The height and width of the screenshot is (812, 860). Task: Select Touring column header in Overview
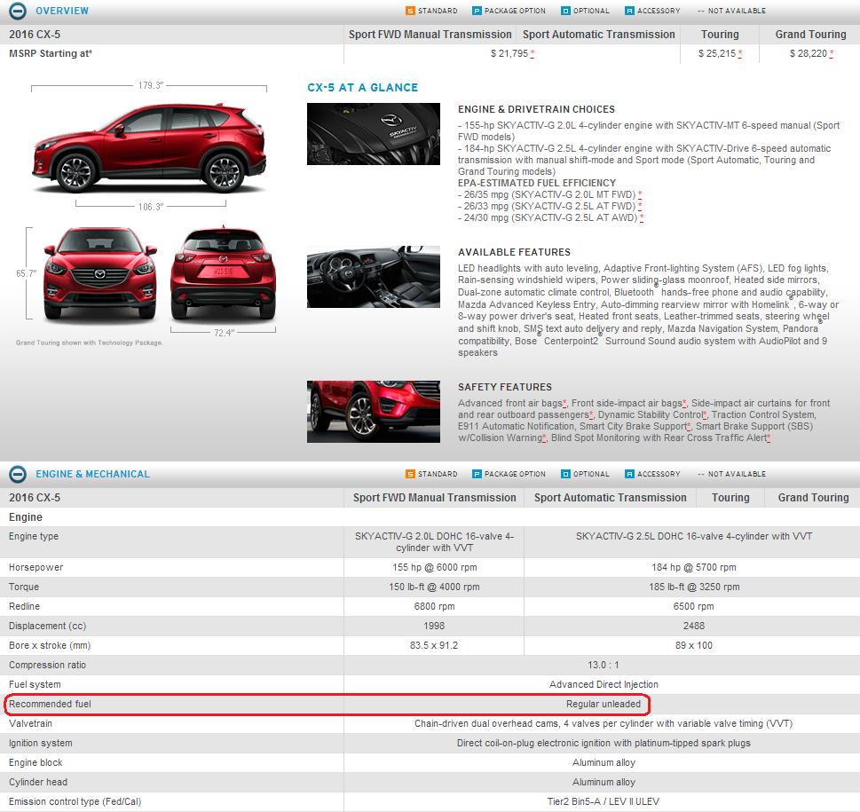(x=720, y=35)
